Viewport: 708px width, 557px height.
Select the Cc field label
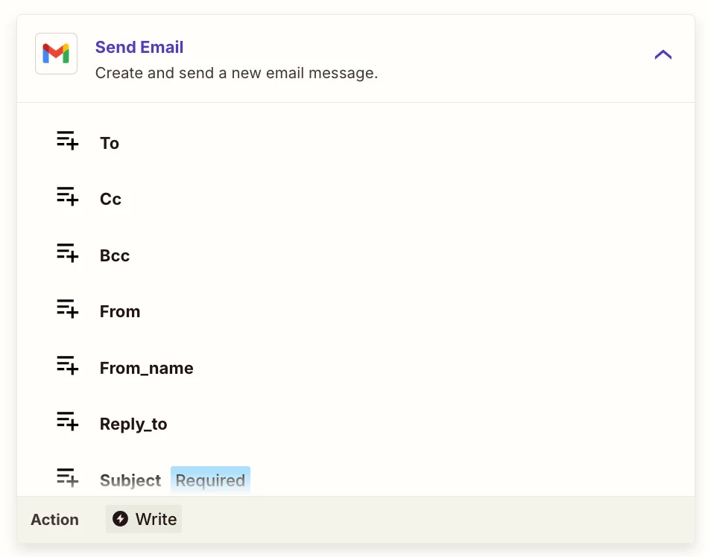tap(110, 200)
